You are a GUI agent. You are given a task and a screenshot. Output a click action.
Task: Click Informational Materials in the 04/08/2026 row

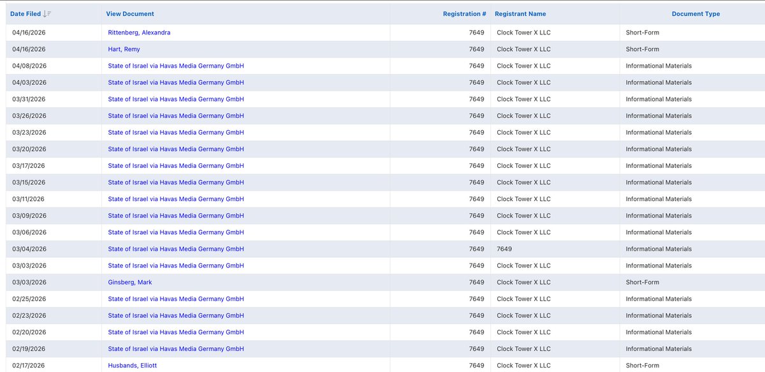(x=659, y=66)
